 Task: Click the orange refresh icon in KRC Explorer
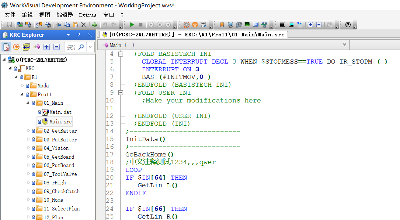(x=16, y=47)
